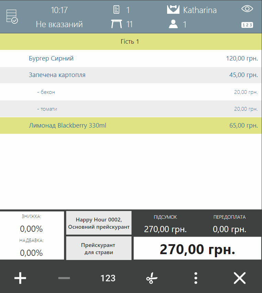Image resolution: width=262 pixels, height=293 pixels.
Task: Close the order with X button
Action: tap(239, 278)
